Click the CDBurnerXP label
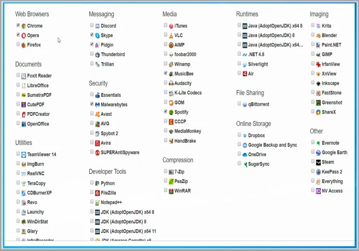 39,193
